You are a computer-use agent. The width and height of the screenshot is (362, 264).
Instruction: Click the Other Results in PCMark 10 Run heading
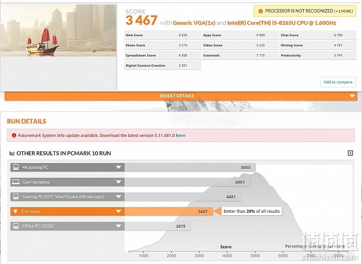pos(64,153)
